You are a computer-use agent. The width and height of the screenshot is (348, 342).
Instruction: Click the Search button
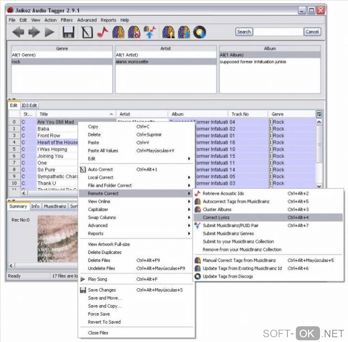tap(244, 32)
